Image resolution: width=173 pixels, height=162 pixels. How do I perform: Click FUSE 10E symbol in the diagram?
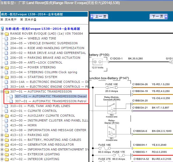112,88
